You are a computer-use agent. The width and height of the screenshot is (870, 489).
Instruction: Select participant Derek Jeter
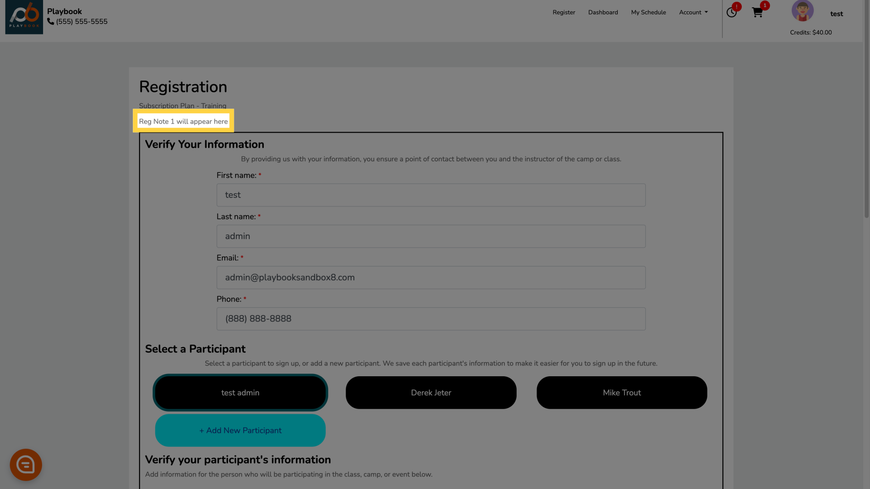431,392
